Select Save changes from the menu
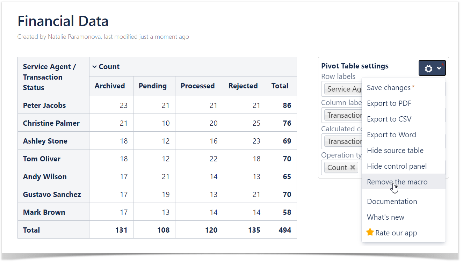 pos(389,88)
